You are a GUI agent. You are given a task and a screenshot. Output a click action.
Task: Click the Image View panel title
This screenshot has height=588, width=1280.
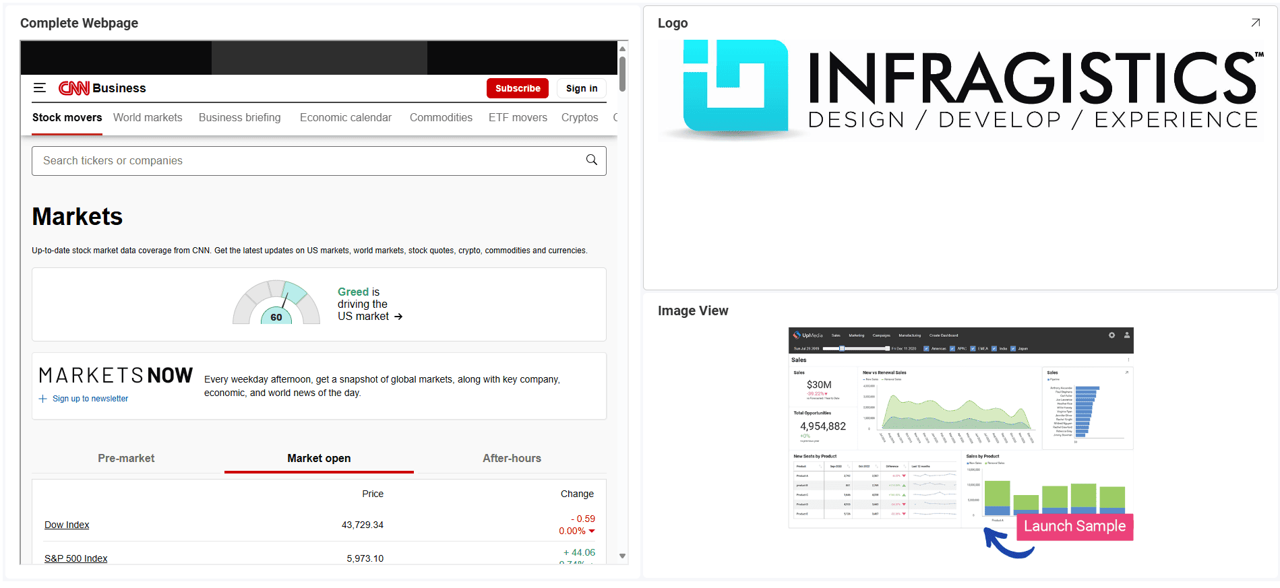tap(693, 311)
